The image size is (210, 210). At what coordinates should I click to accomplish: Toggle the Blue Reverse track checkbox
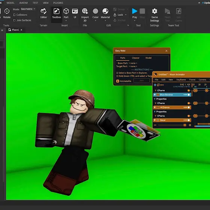coord(189,94)
